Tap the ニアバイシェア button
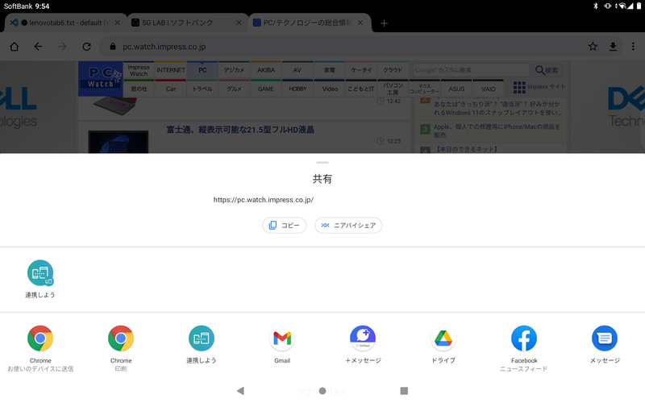This screenshot has width=645, height=403. [348, 226]
